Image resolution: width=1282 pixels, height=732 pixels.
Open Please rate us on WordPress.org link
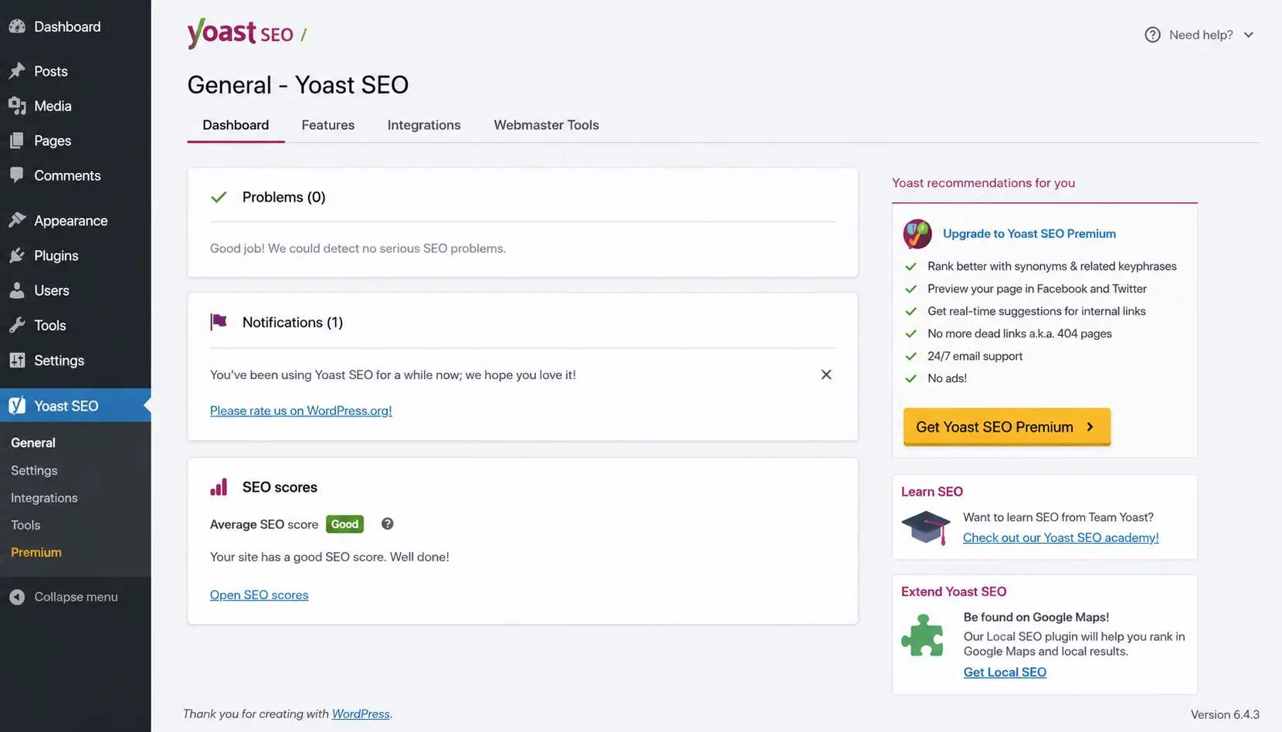click(301, 411)
